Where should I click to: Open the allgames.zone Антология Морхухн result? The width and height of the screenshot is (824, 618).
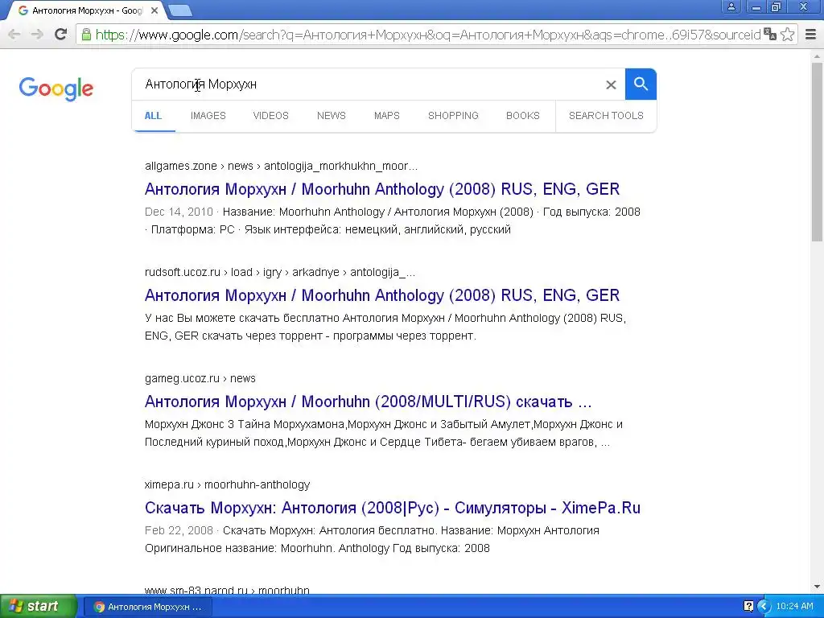pos(382,189)
